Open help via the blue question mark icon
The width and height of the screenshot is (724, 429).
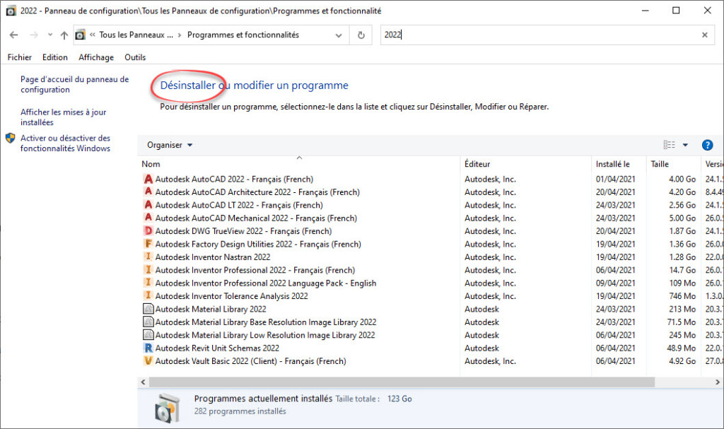point(708,145)
